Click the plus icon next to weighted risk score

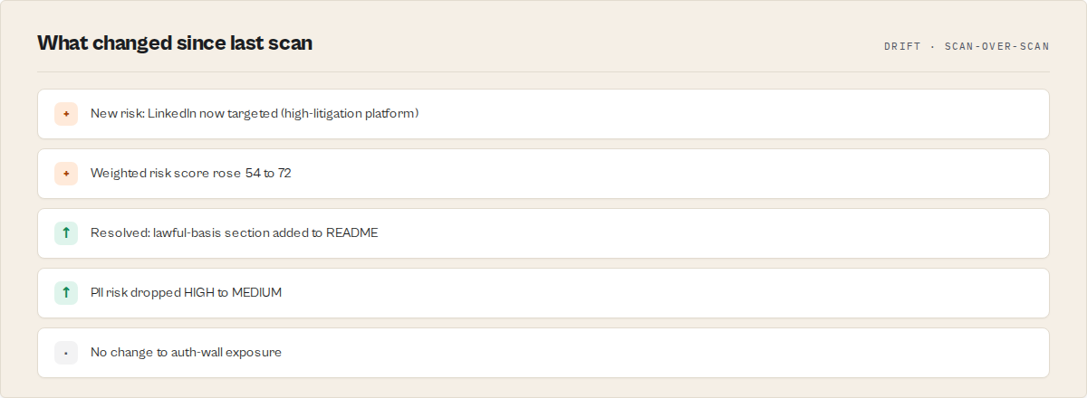pyautogui.click(x=66, y=174)
